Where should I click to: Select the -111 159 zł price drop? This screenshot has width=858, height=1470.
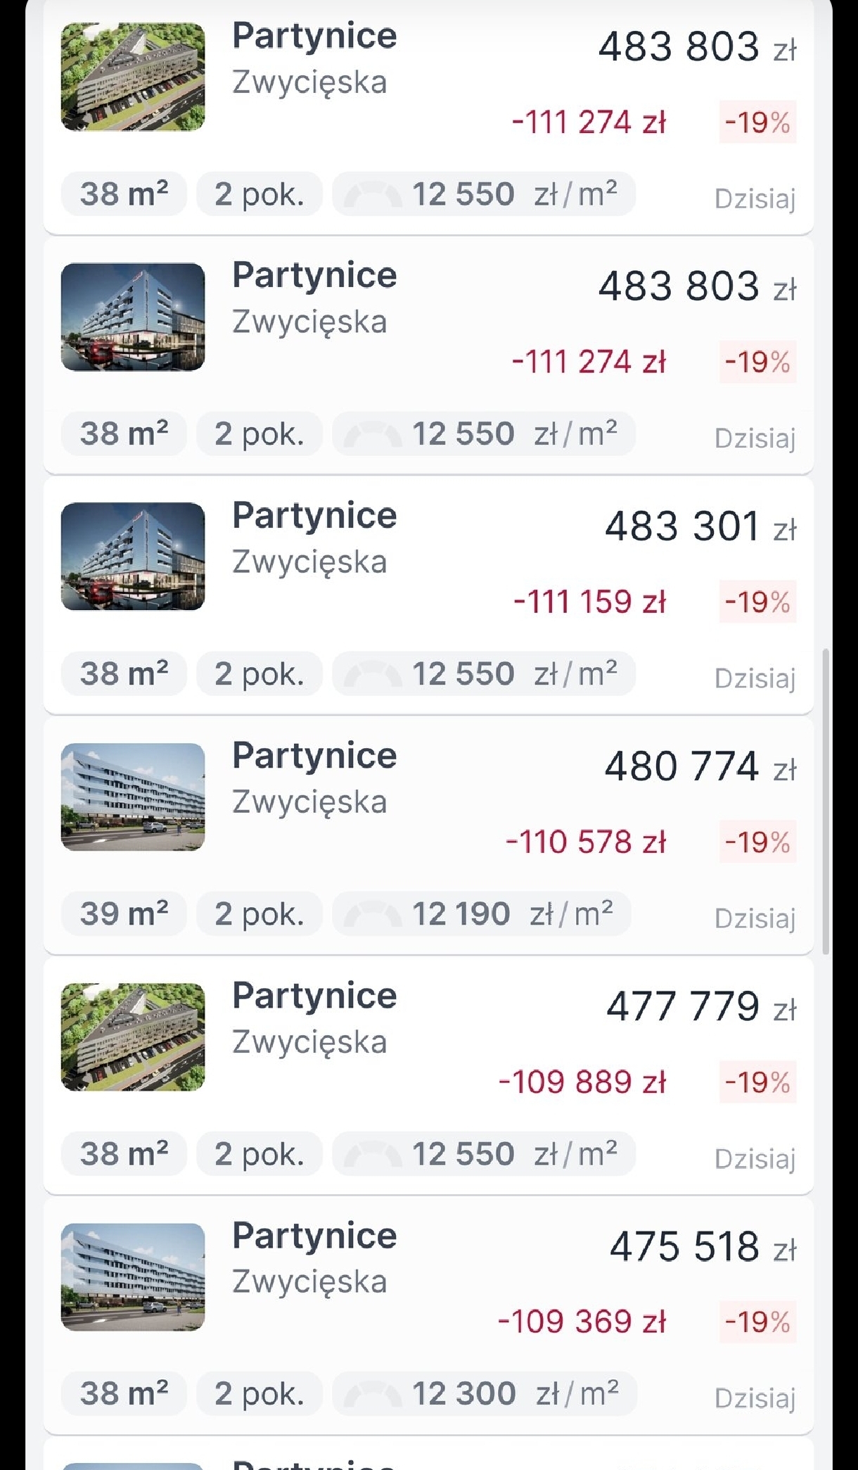pyautogui.click(x=589, y=602)
